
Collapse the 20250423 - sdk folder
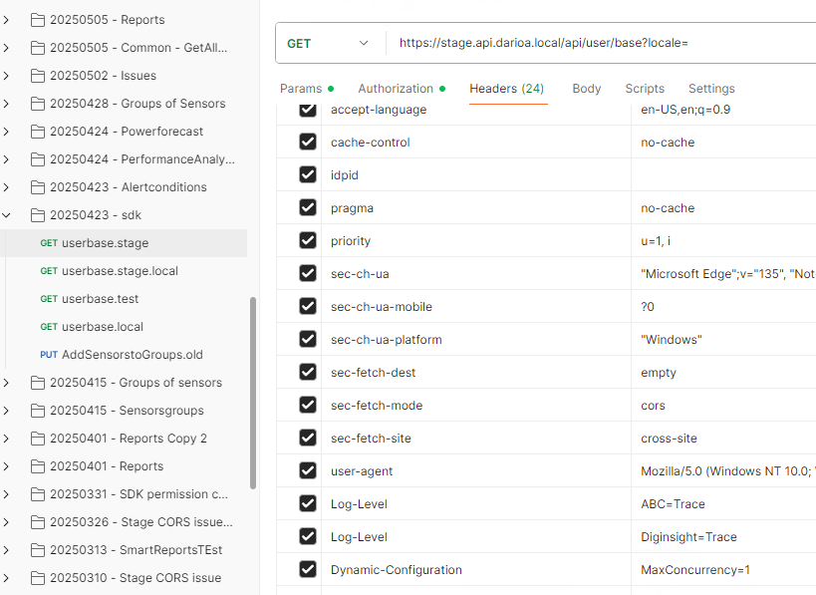[x=7, y=215]
